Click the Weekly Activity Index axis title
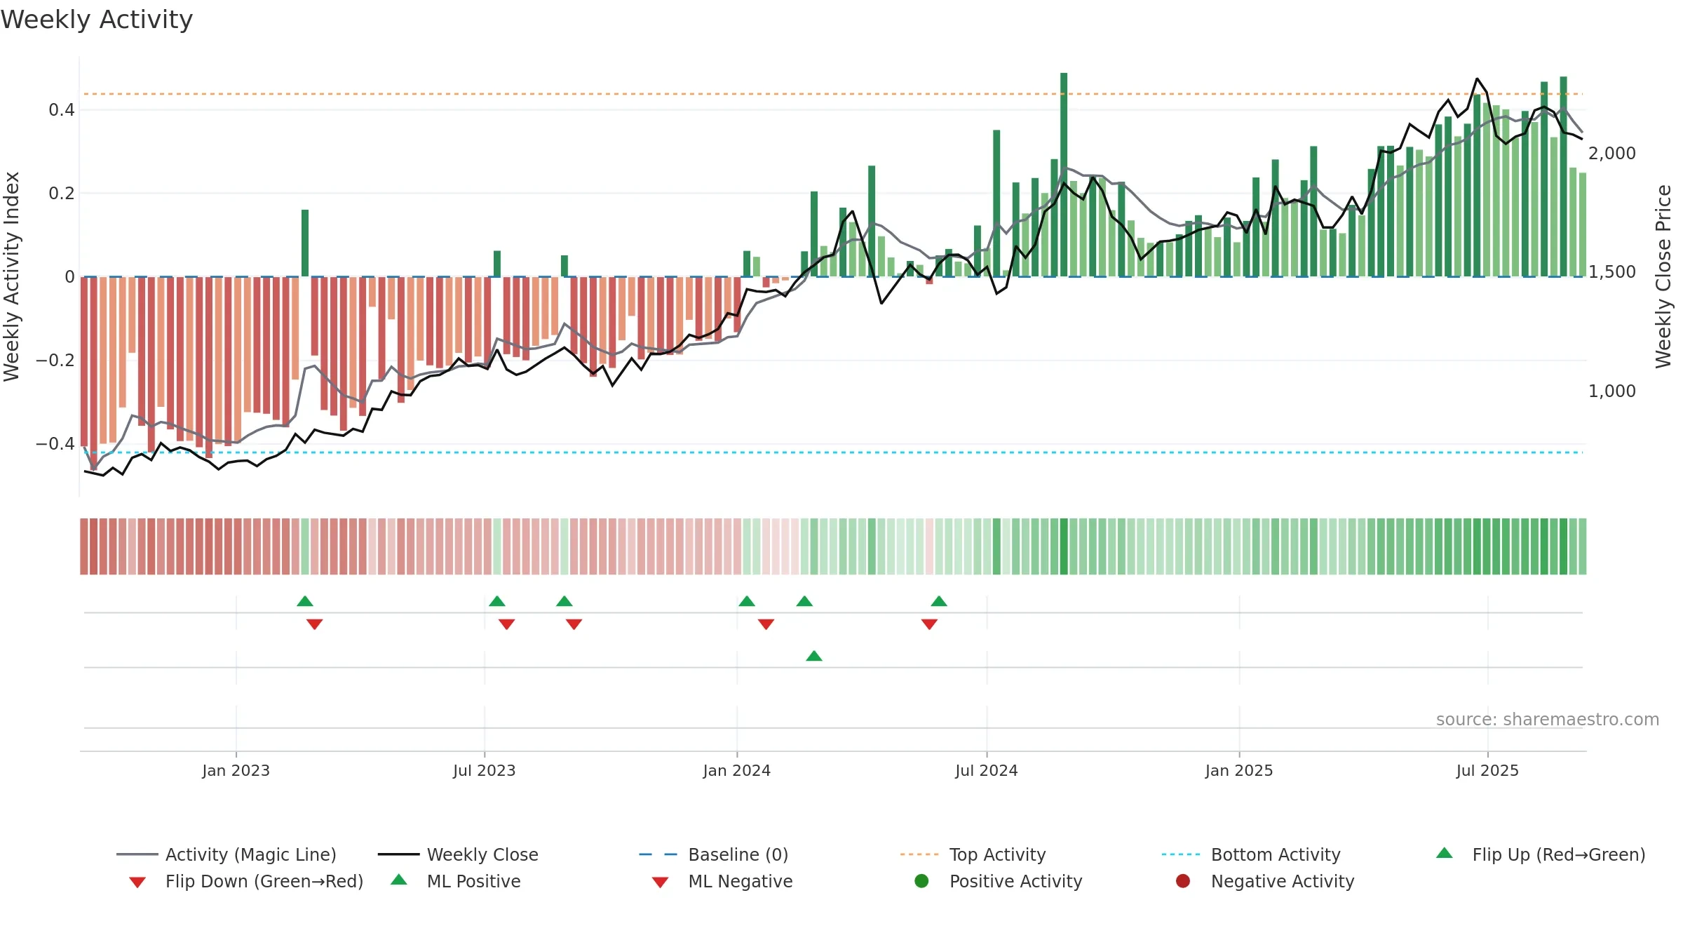This screenshot has height=947, width=1683. click(11, 276)
